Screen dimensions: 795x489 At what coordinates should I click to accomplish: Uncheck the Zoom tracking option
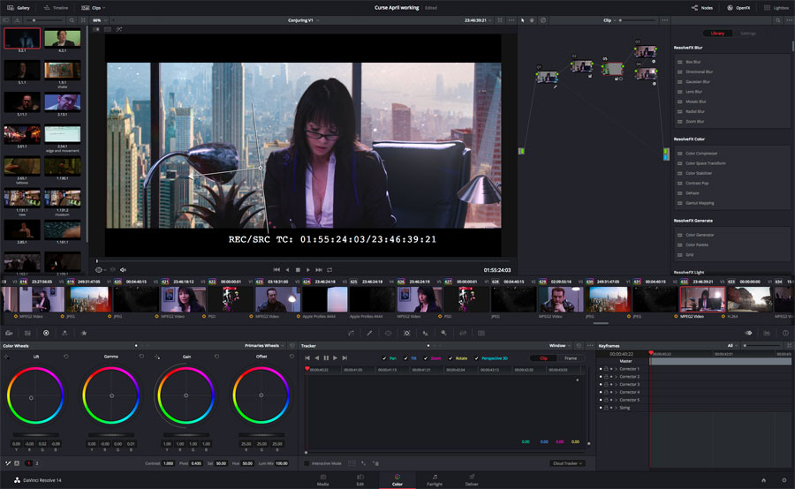426,358
